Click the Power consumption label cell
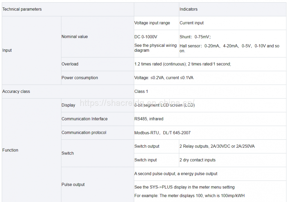The width and height of the screenshot is (288, 202). click(x=80, y=78)
